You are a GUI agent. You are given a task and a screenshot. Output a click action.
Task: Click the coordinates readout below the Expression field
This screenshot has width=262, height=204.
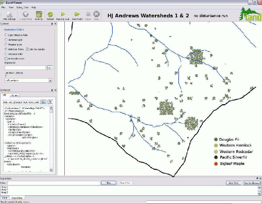(x=14, y=73)
